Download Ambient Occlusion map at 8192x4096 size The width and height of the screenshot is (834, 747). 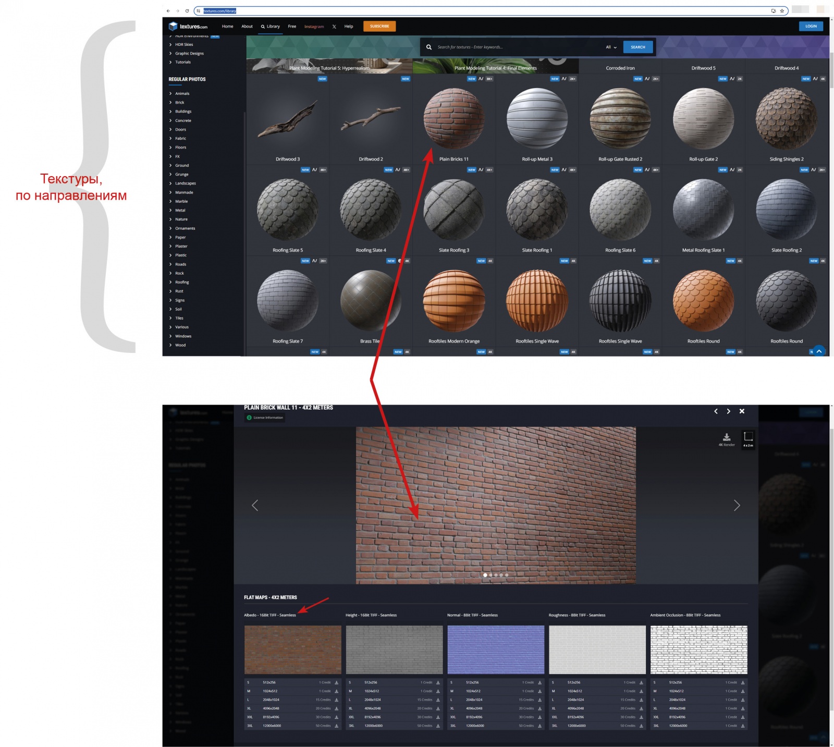point(743,717)
